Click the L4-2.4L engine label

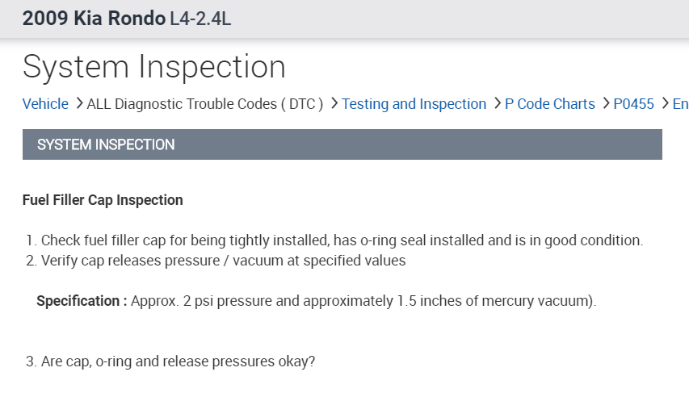pyautogui.click(x=200, y=19)
